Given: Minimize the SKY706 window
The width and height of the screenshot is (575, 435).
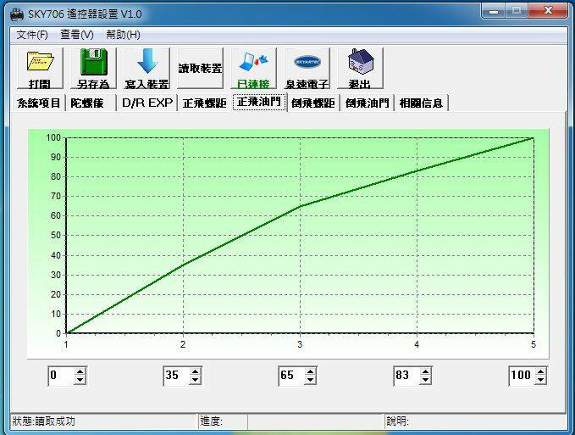Looking at the screenshot, I should tap(494, 11).
